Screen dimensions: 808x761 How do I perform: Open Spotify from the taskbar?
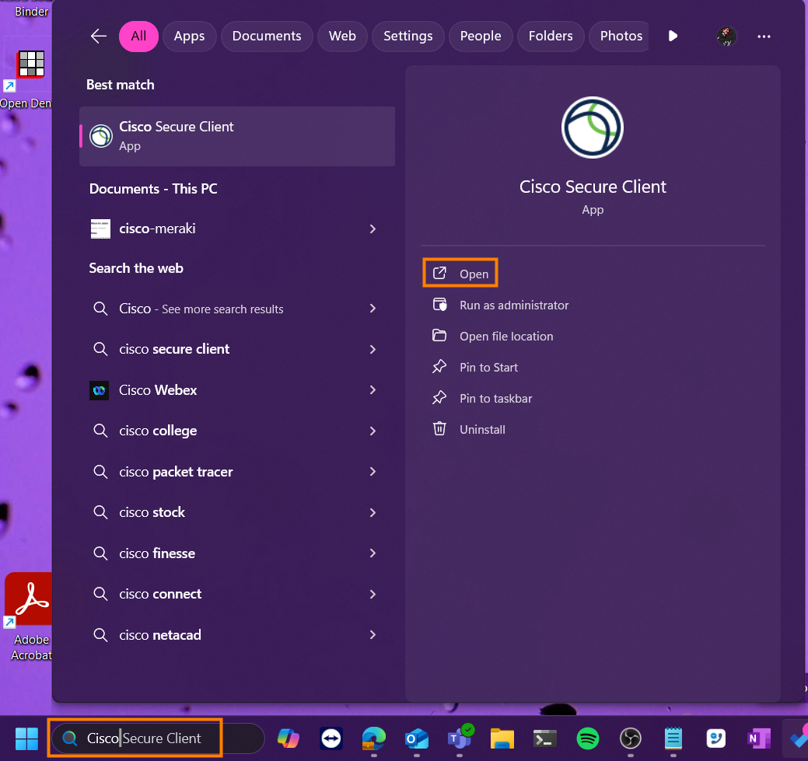[x=587, y=738]
